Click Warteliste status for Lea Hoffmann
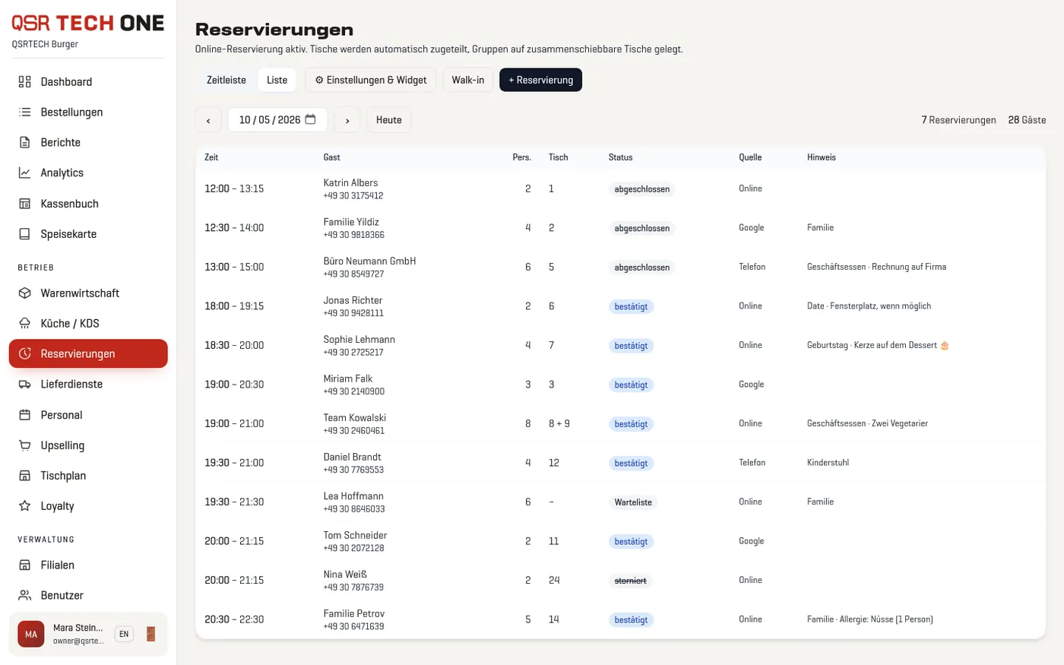 coord(633,502)
